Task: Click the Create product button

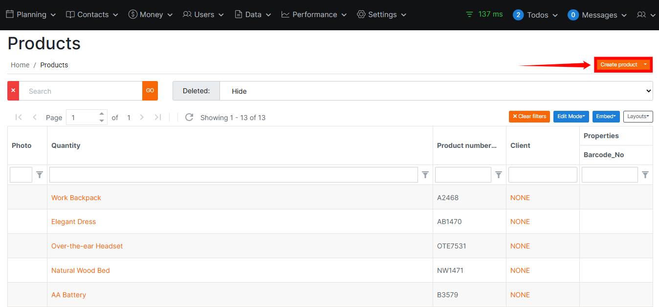Action: (x=619, y=64)
